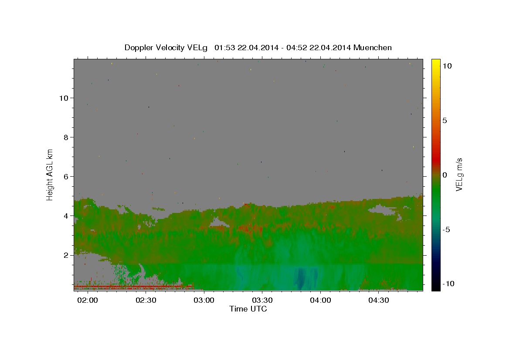Screen dimensions: 523x349
Task: Click the colorbar tick label '5'
Action: click(x=445, y=120)
